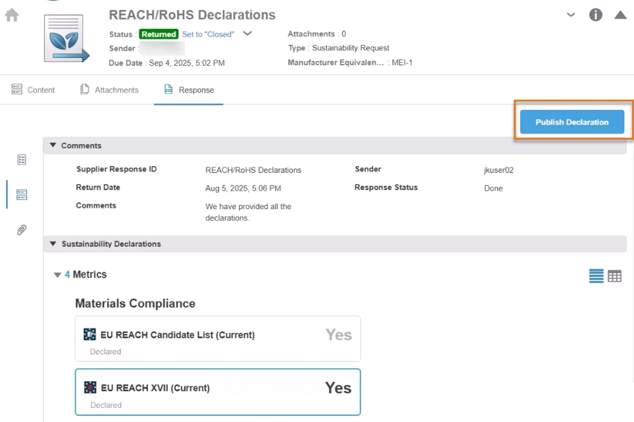The width and height of the screenshot is (634, 422).
Task: Select the declarations list sidebar icon
Action: (22, 195)
